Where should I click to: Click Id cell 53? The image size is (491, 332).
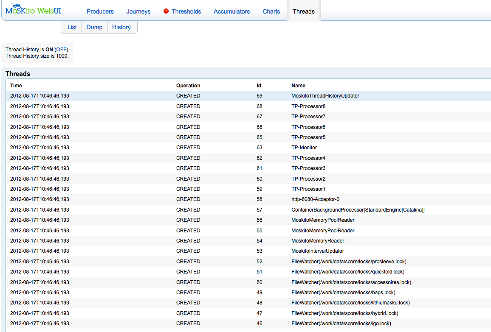coord(259,251)
